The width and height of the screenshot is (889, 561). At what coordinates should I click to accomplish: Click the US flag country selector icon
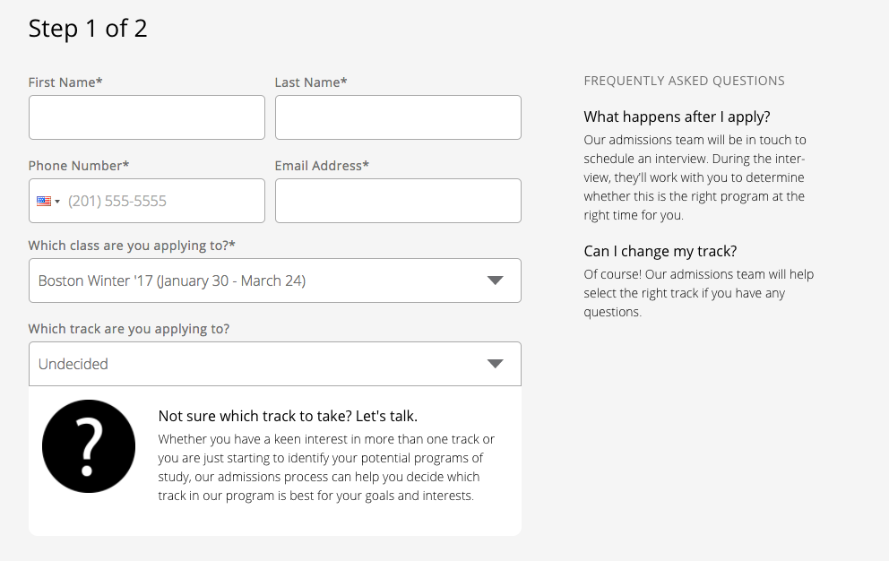pyautogui.click(x=44, y=201)
